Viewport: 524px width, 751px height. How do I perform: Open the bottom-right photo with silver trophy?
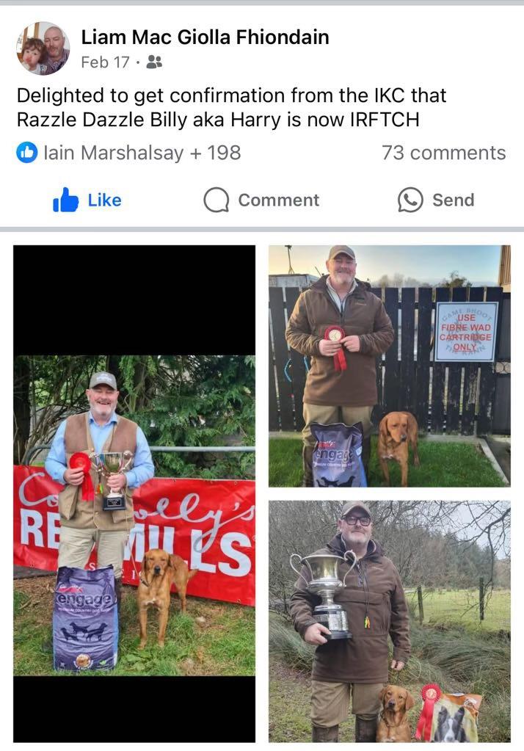point(390,622)
